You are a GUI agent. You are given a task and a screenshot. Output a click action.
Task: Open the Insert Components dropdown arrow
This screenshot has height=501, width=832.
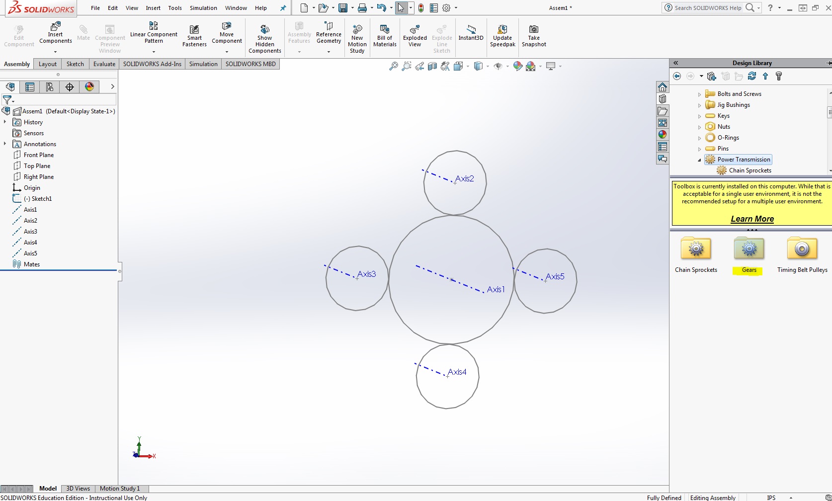56,52
